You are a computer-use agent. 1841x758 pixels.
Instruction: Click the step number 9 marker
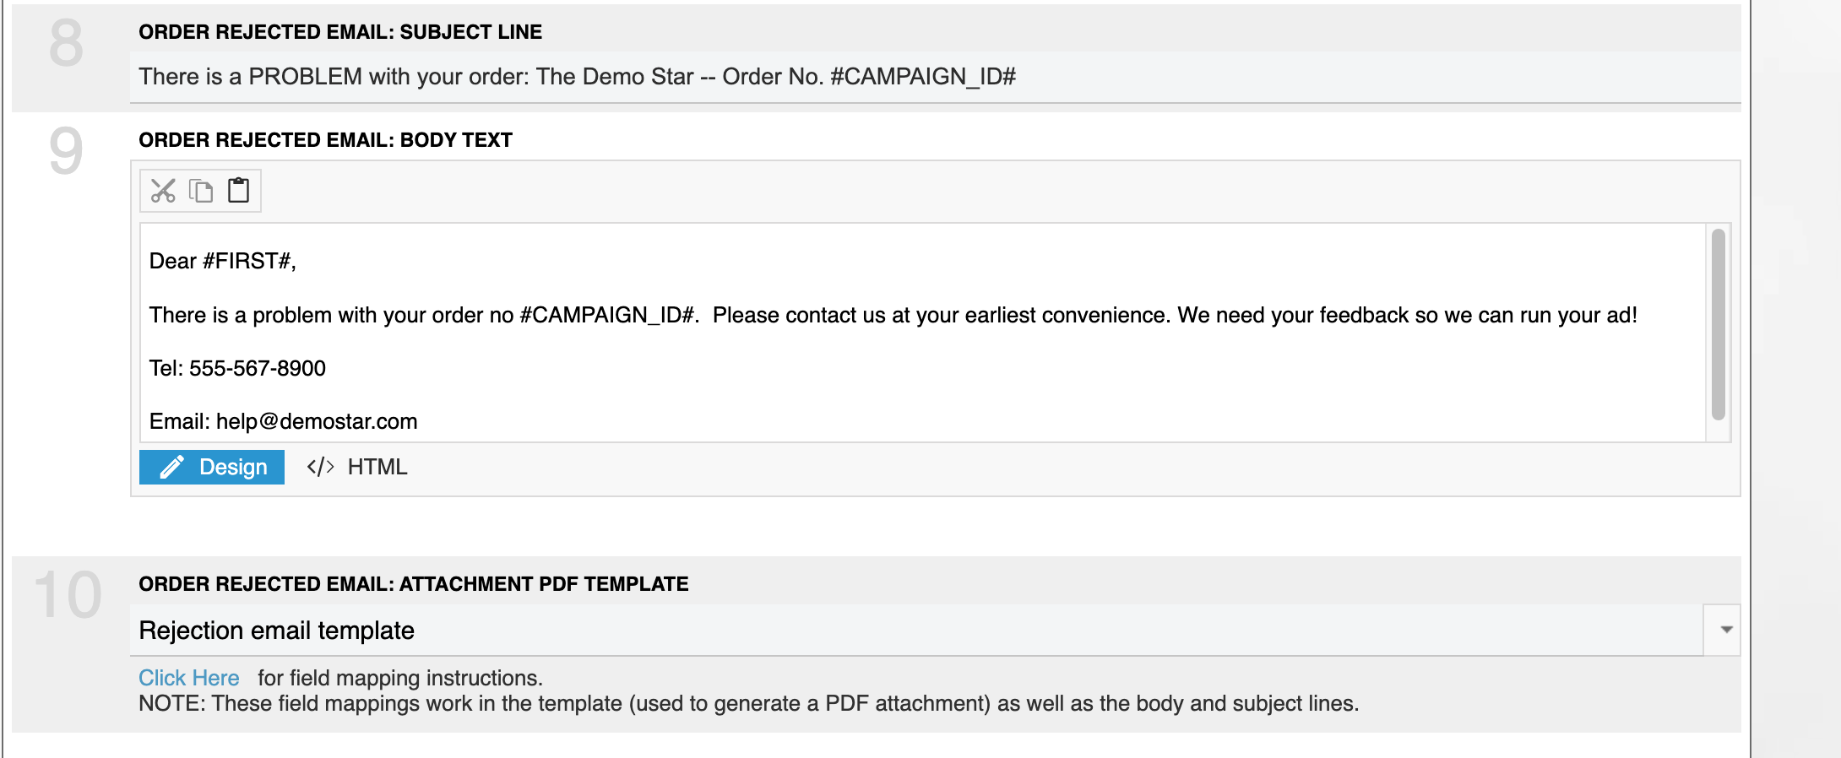coord(66,151)
